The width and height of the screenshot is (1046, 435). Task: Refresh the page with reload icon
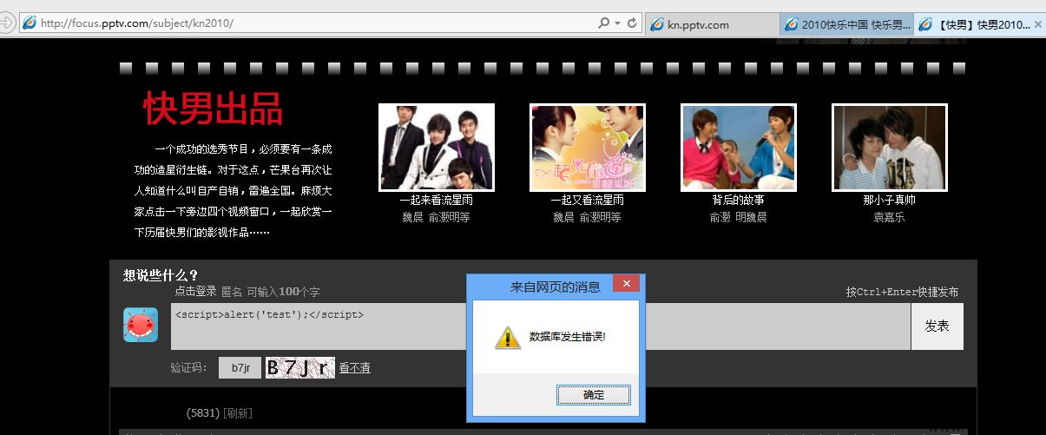[631, 23]
